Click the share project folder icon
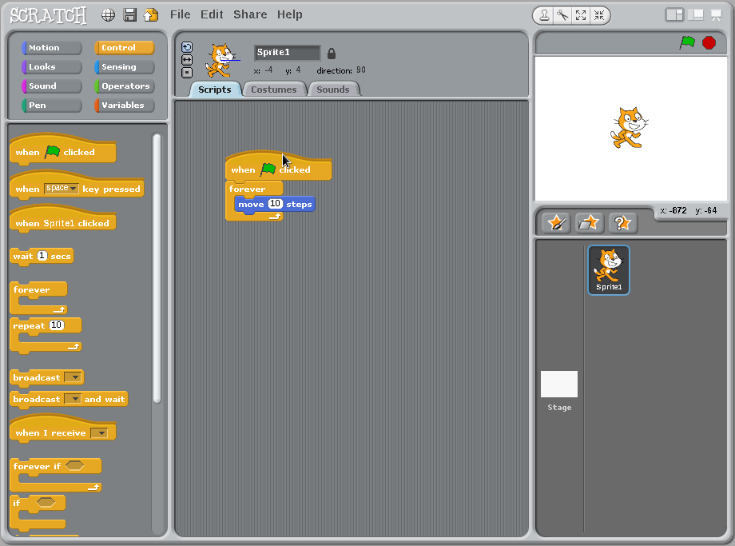This screenshot has height=546, width=735. click(151, 15)
